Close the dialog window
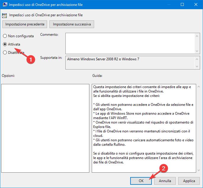203x188 pixels. [x=196, y=4]
